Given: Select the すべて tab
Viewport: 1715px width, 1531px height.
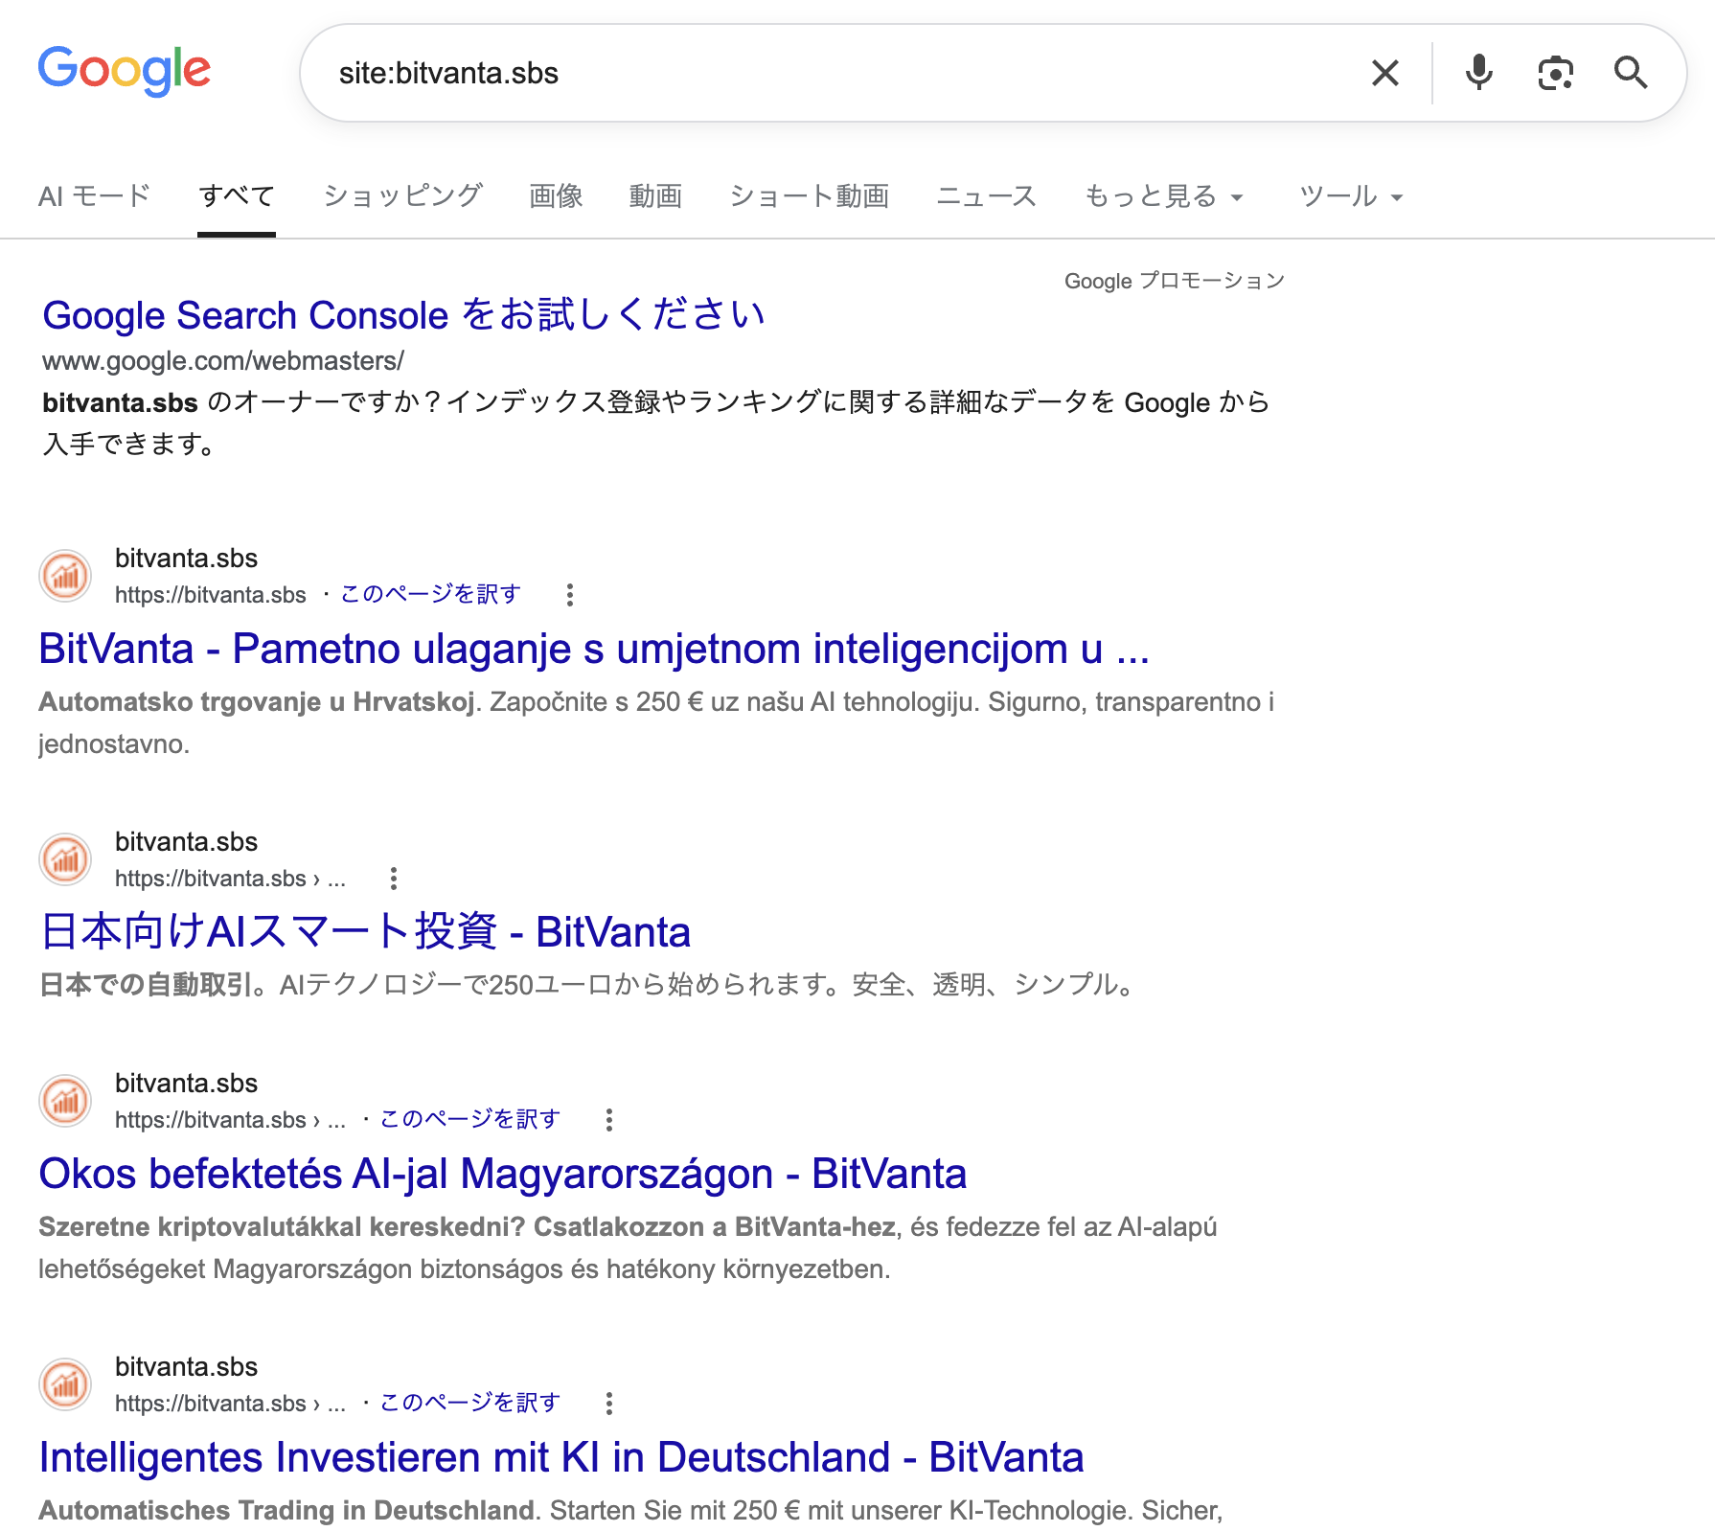Looking at the screenshot, I should tap(237, 196).
